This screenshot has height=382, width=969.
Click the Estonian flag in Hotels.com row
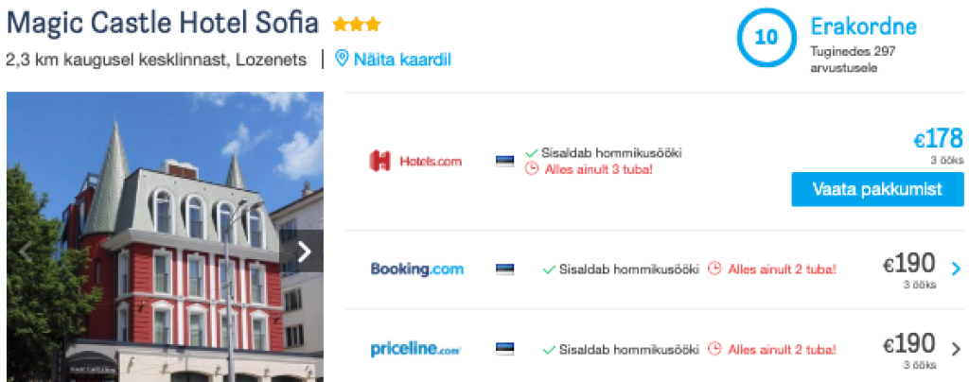(505, 161)
